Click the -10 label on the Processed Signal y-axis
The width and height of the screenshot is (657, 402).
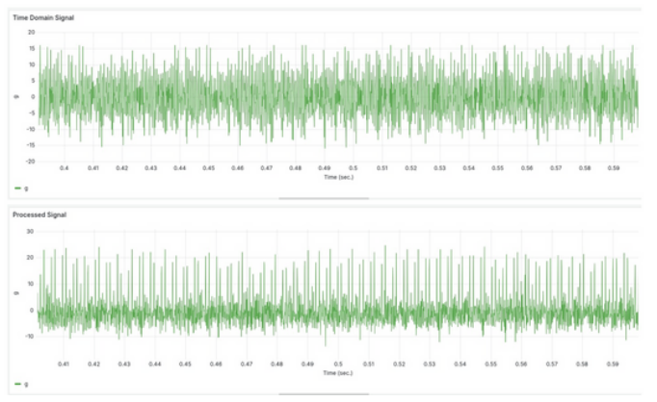[29, 336]
